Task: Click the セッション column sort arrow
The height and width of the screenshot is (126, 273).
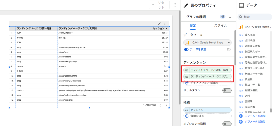Action: [x=167, y=28]
